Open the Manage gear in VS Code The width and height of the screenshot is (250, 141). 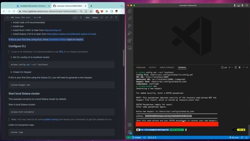pos(130,132)
